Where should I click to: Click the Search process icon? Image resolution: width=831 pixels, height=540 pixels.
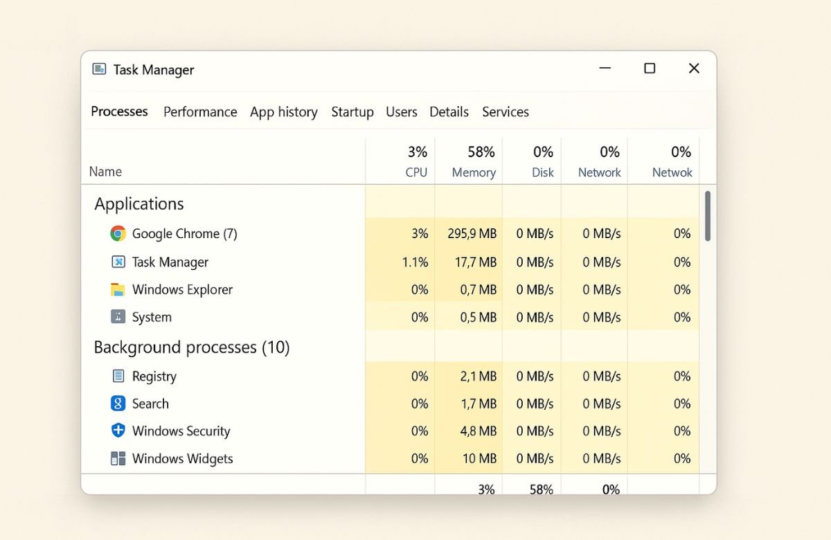coord(118,404)
